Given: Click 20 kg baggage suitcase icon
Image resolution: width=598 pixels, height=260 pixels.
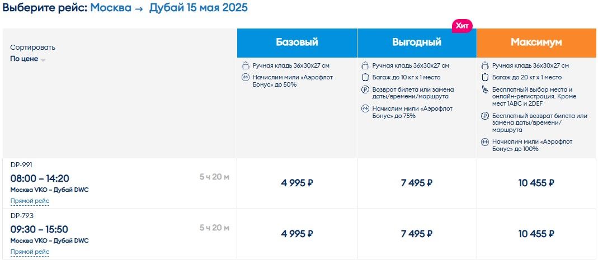Looking at the screenshot, I should pos(485,77).
